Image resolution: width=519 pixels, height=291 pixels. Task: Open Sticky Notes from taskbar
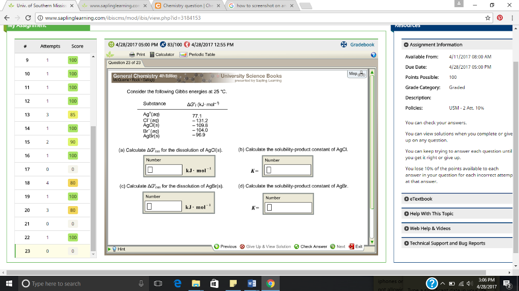coord(233,283)
